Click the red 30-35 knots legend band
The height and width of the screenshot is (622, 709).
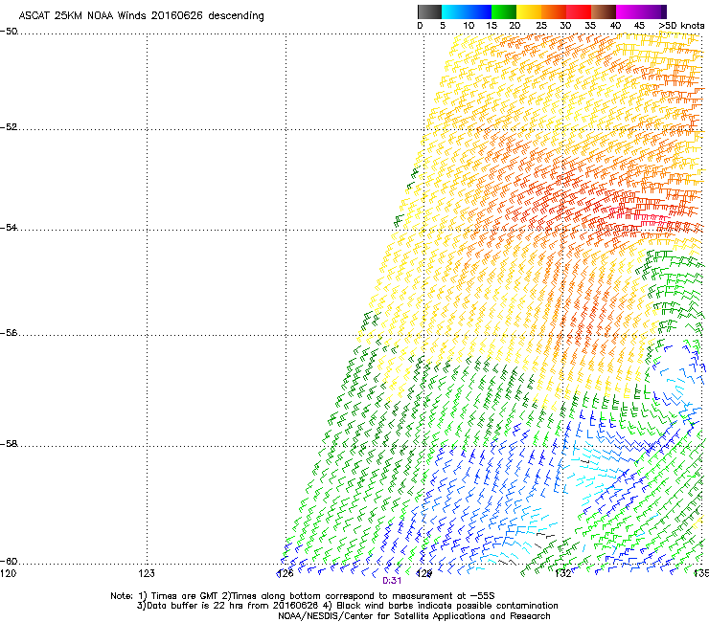click(x=579, y=11)
